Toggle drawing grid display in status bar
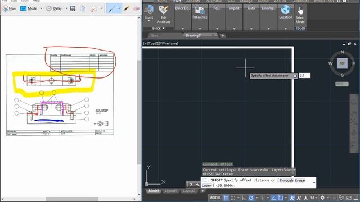The image size is (360, 202). pos(226,198)
